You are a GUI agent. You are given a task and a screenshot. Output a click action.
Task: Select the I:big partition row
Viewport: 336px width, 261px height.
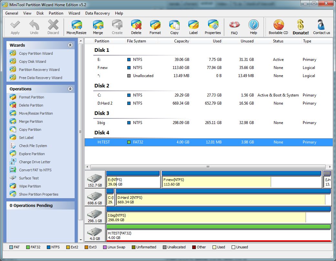point(208,123)
